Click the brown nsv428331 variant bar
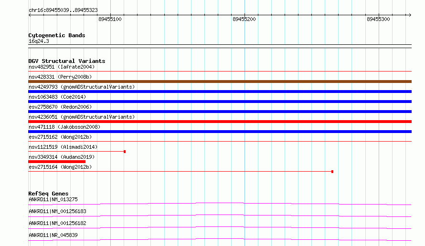The height and width of the screenshot is (246, 425). [220, 82]
